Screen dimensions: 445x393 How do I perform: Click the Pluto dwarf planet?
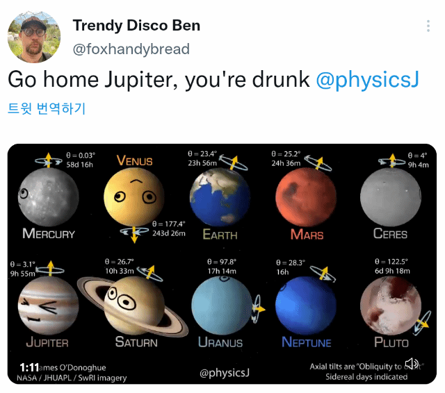point(390,305)
